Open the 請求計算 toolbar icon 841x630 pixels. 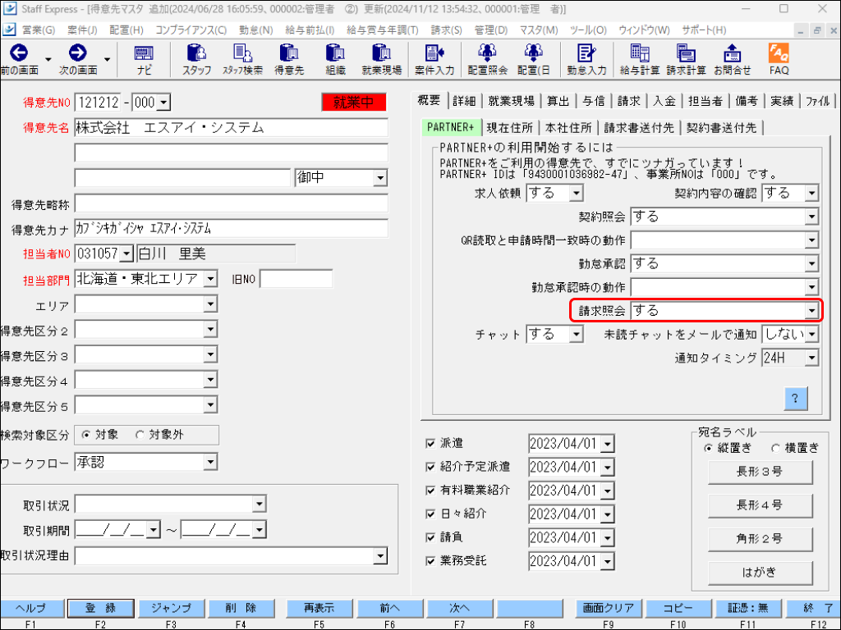pyautogui.click(x=686, y=59)
